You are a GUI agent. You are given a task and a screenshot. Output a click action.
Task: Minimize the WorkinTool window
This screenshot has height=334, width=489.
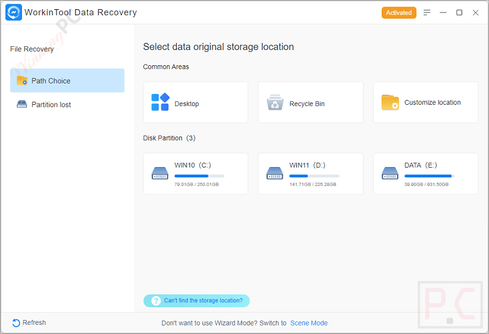pos(443,12)
